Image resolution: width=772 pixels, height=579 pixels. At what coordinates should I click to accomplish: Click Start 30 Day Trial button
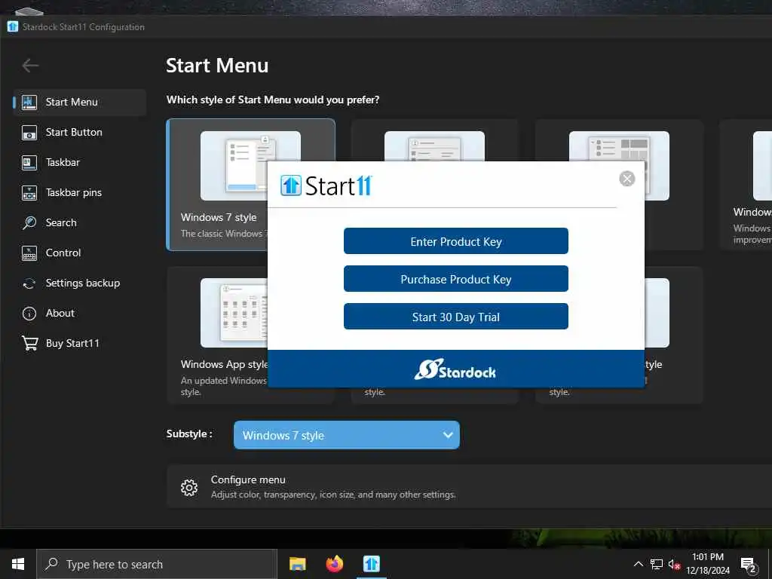click(456, 317)
